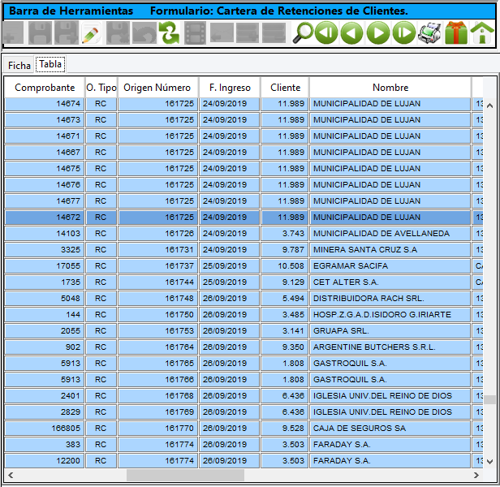500x487 pixels.
Task: Click the horizontal scrollbar thumb
Action: click(x=185, y=475)
